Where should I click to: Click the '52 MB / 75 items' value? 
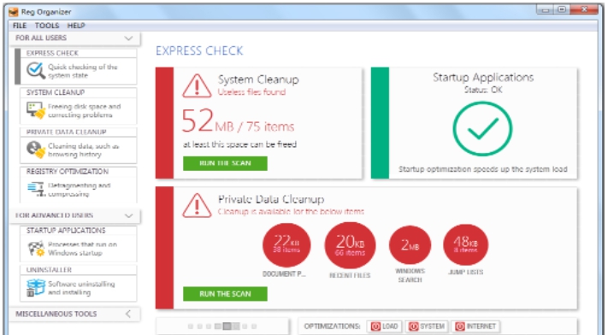click(238, 121)
